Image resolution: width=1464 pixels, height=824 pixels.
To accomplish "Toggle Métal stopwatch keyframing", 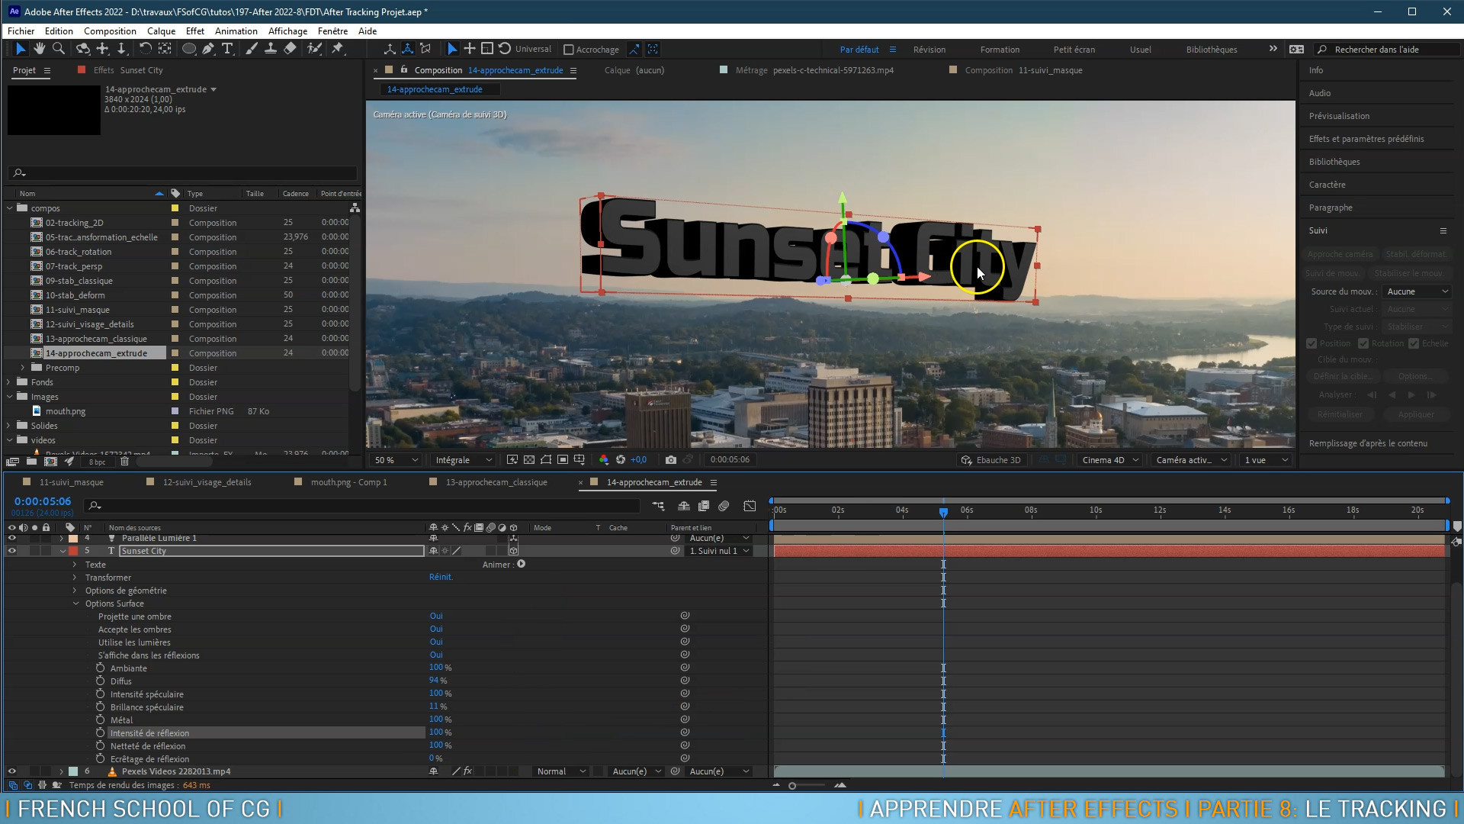I will [100, 720].
